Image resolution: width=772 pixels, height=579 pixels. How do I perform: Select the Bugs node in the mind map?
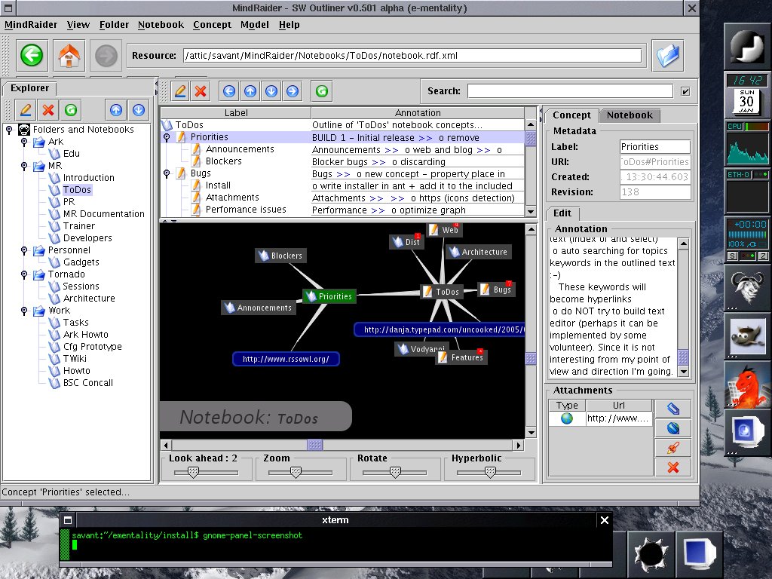click(x=497, y=289)
